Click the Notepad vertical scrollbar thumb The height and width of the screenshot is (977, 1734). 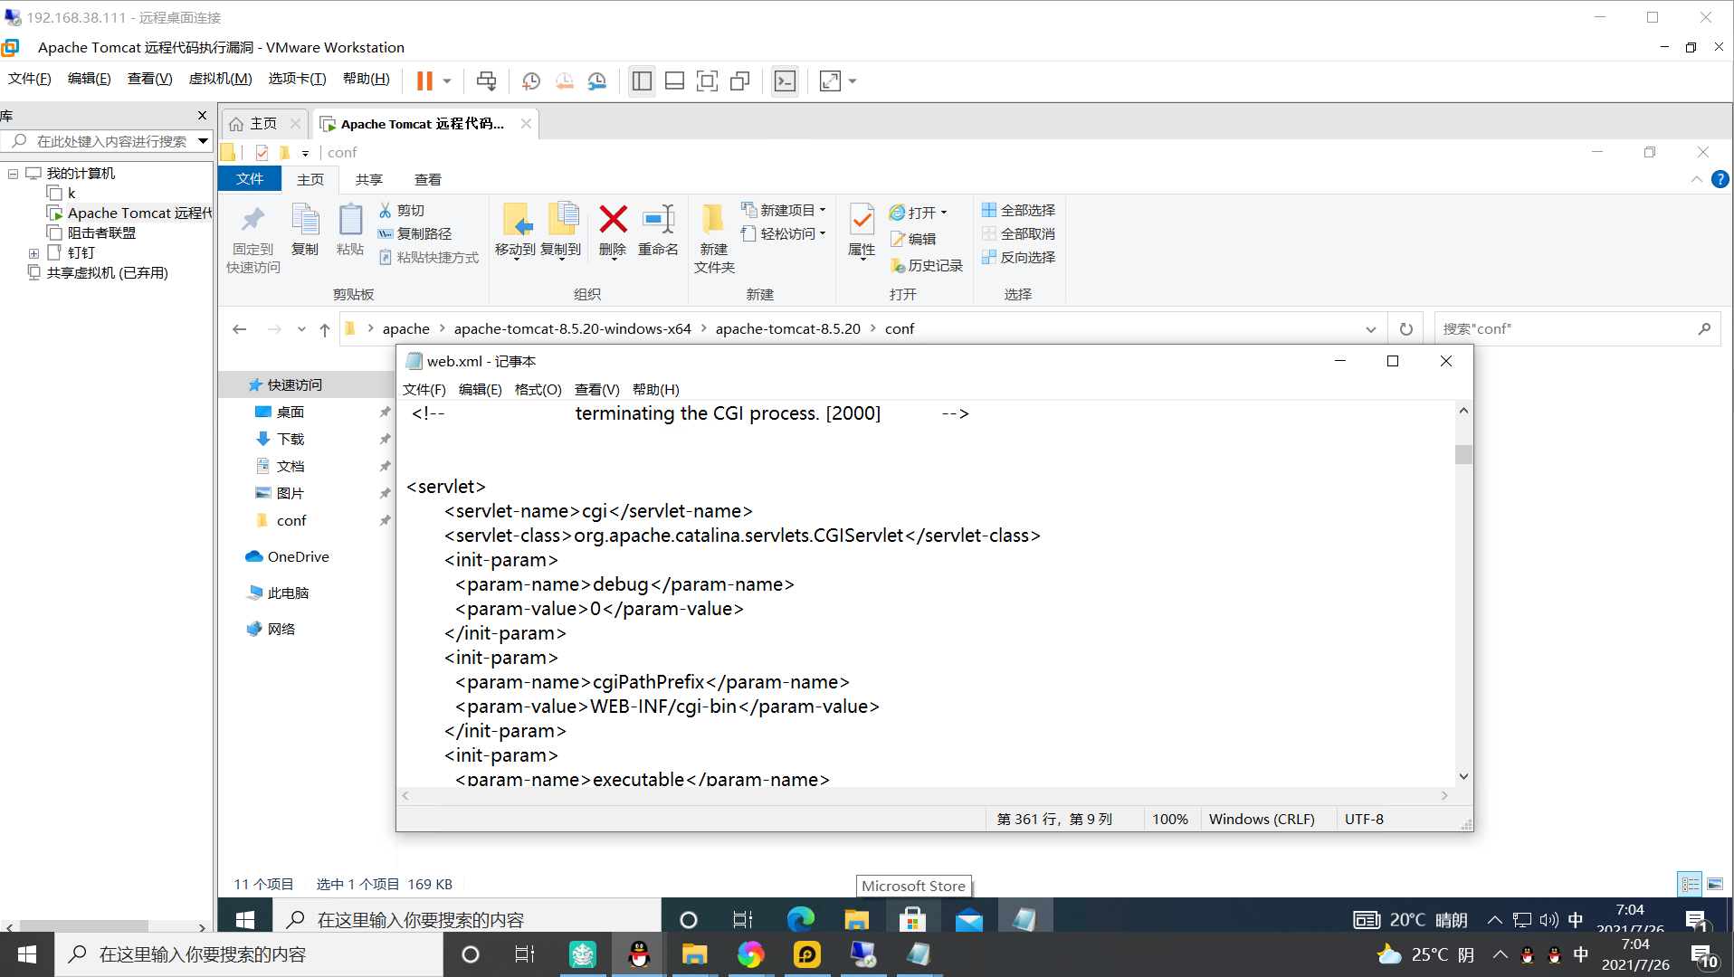point(1463,454)
